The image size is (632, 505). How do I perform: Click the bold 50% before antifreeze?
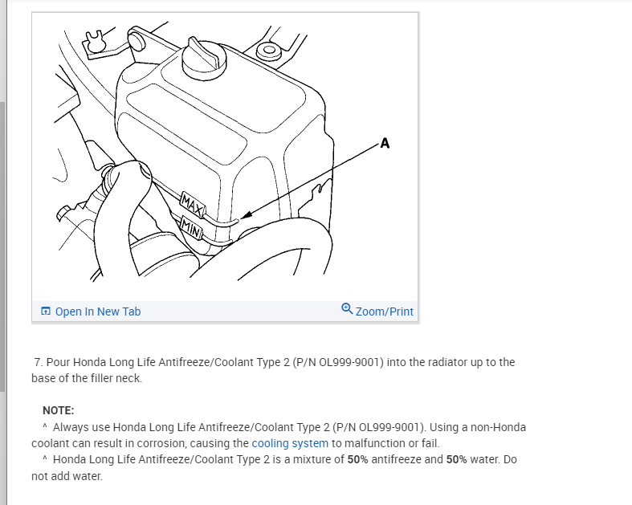357,459
